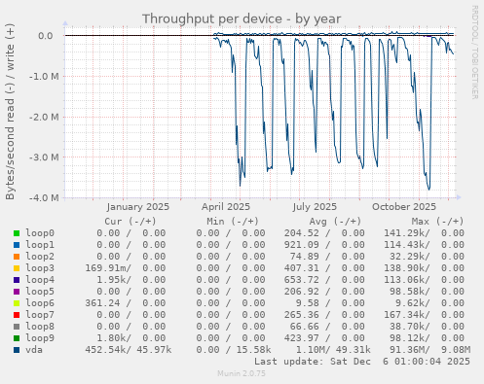Click the vda max write value '9.08M'
Image resolution: width=484 pixels, height=384 pixels.
pos(456,350)
